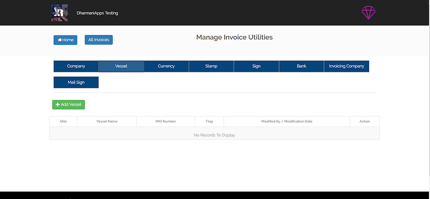
Task: Open the Bank tab
Action: [302, 66]
